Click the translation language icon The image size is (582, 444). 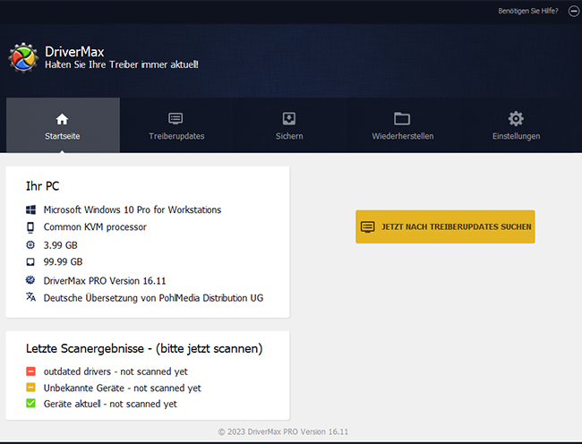click(30, 297)
